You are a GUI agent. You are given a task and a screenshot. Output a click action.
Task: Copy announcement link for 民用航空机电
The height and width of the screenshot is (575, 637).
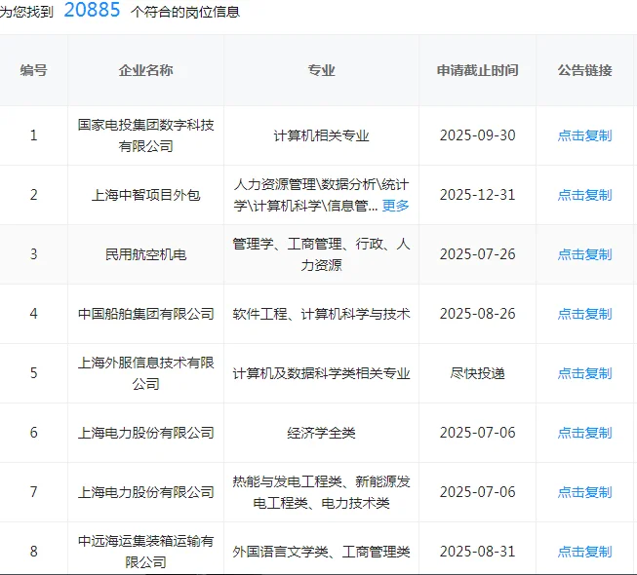coord(584,254)
